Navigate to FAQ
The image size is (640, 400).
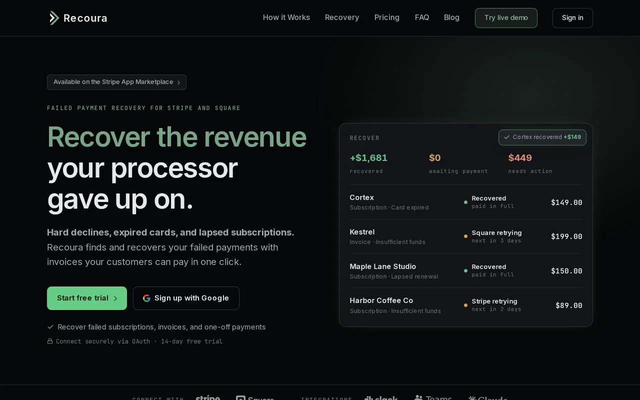pos(422,17)
